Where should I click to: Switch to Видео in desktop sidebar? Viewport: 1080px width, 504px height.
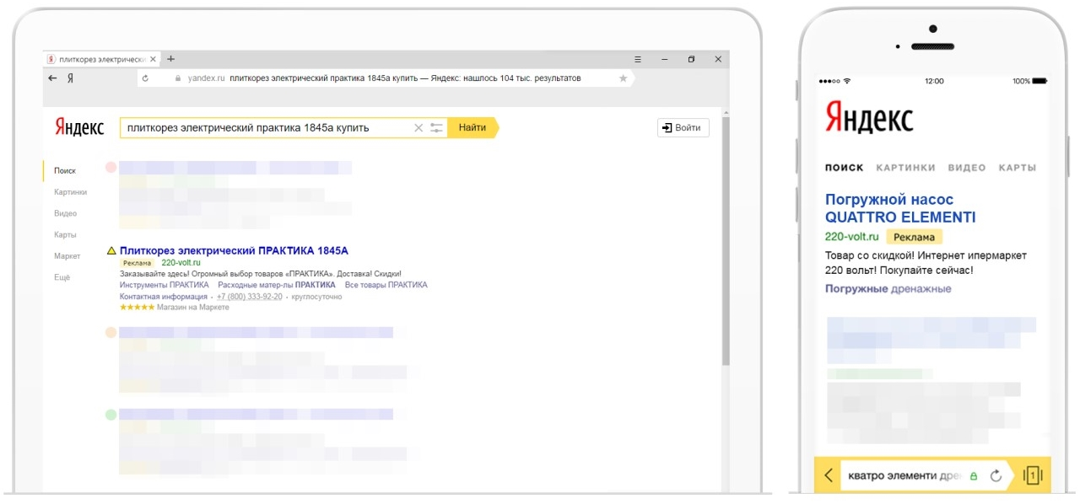(x=66, y=213)
